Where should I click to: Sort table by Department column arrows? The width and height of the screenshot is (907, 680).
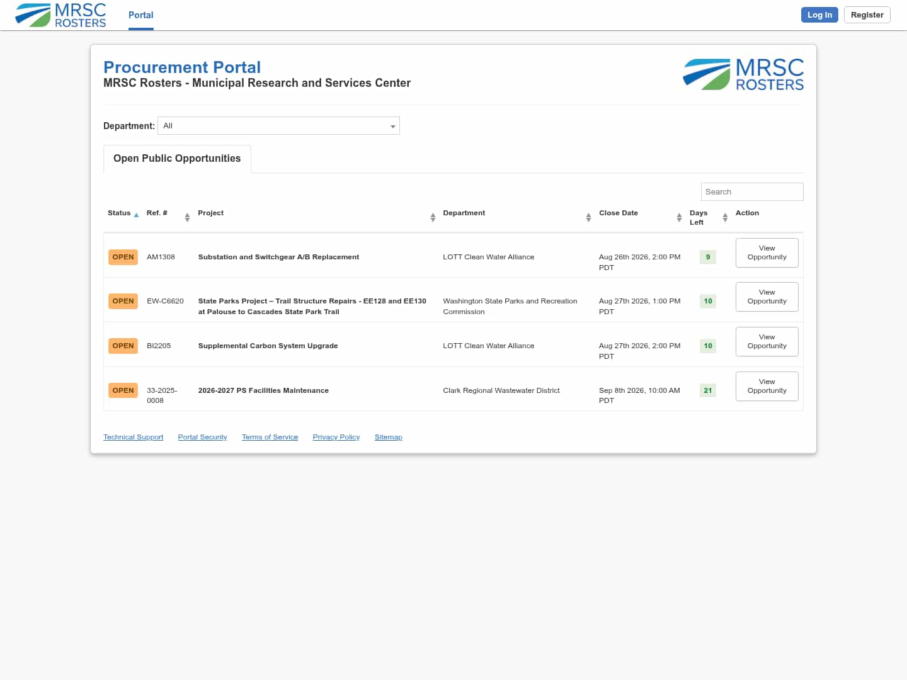588,217
